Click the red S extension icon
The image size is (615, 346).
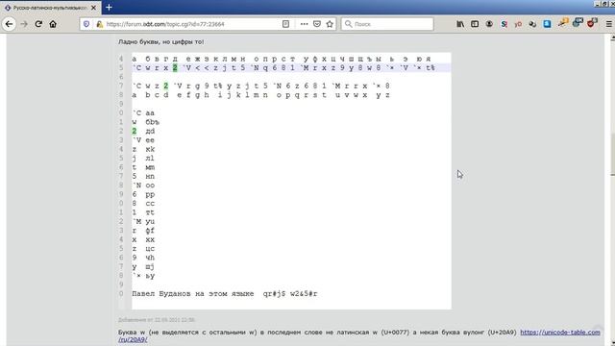504,24
